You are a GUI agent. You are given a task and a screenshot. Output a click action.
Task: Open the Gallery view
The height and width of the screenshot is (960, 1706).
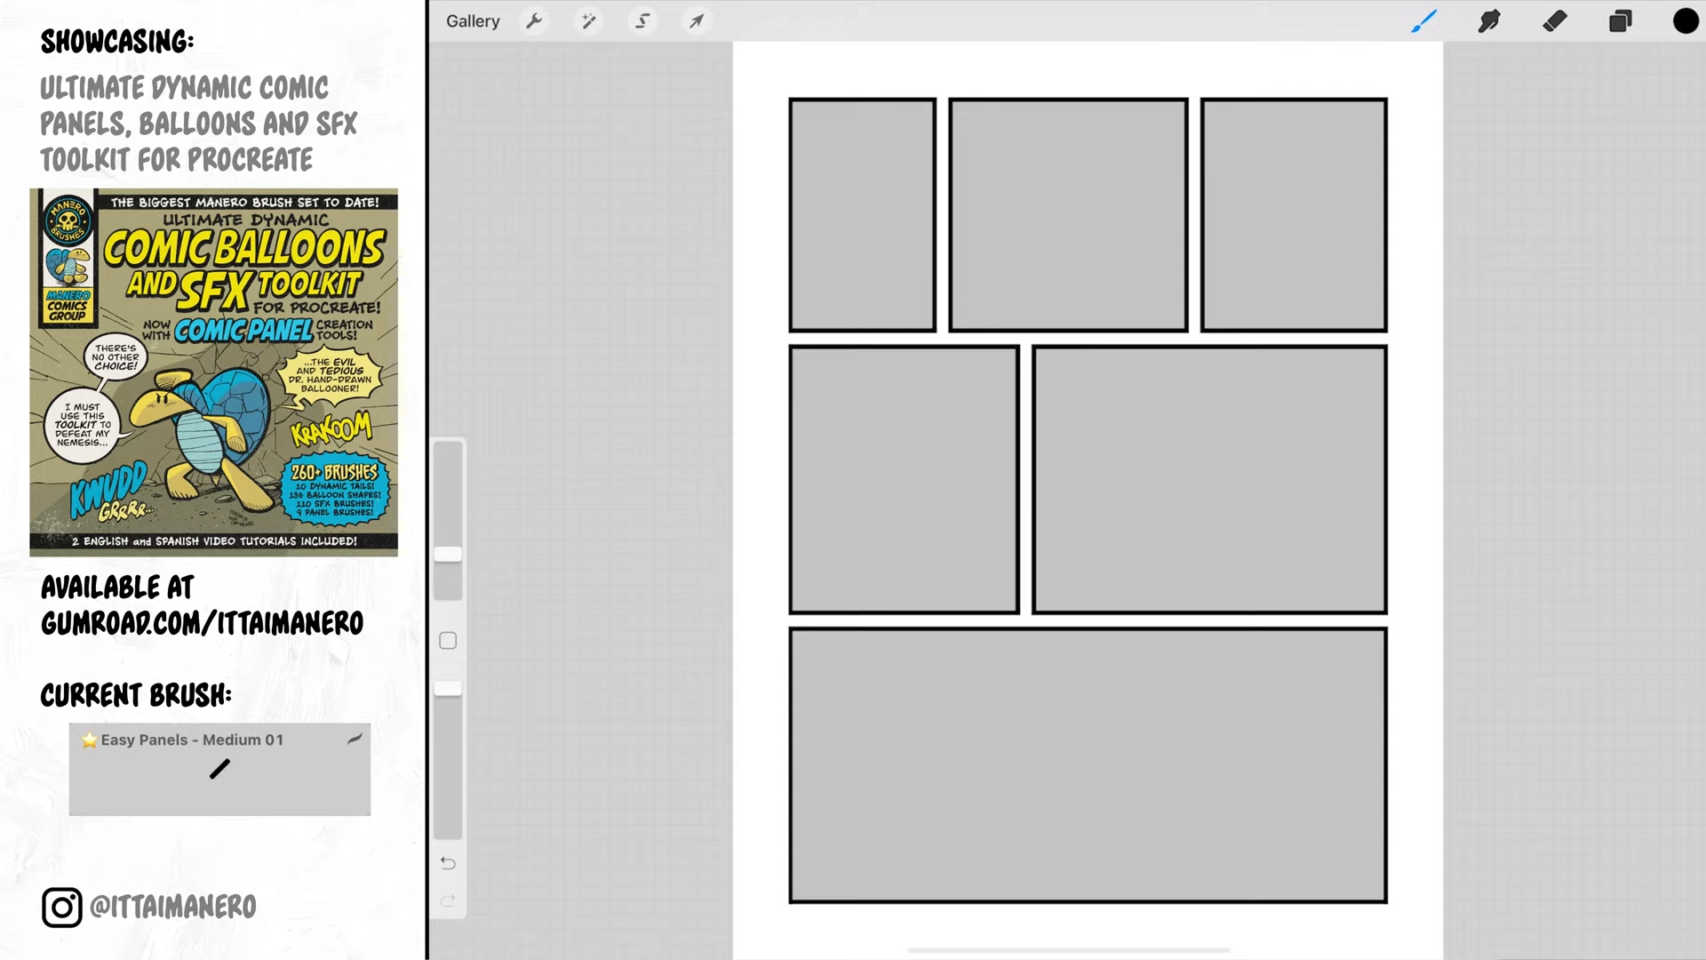tap(473, 20)
